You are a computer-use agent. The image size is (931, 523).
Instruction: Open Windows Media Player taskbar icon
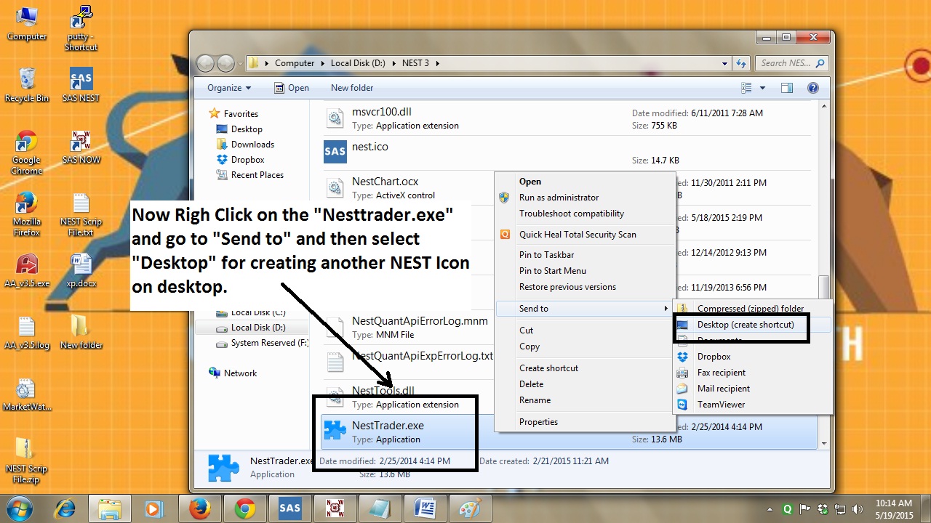[x=155, y=508]
